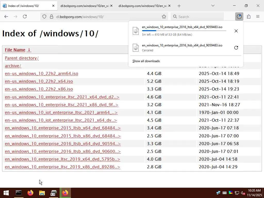Click the 4.0 GiB size cell
Viewport: 264px width, 198px height.
pos(154,159)
